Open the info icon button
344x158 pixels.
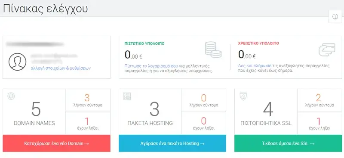point(335,16)
